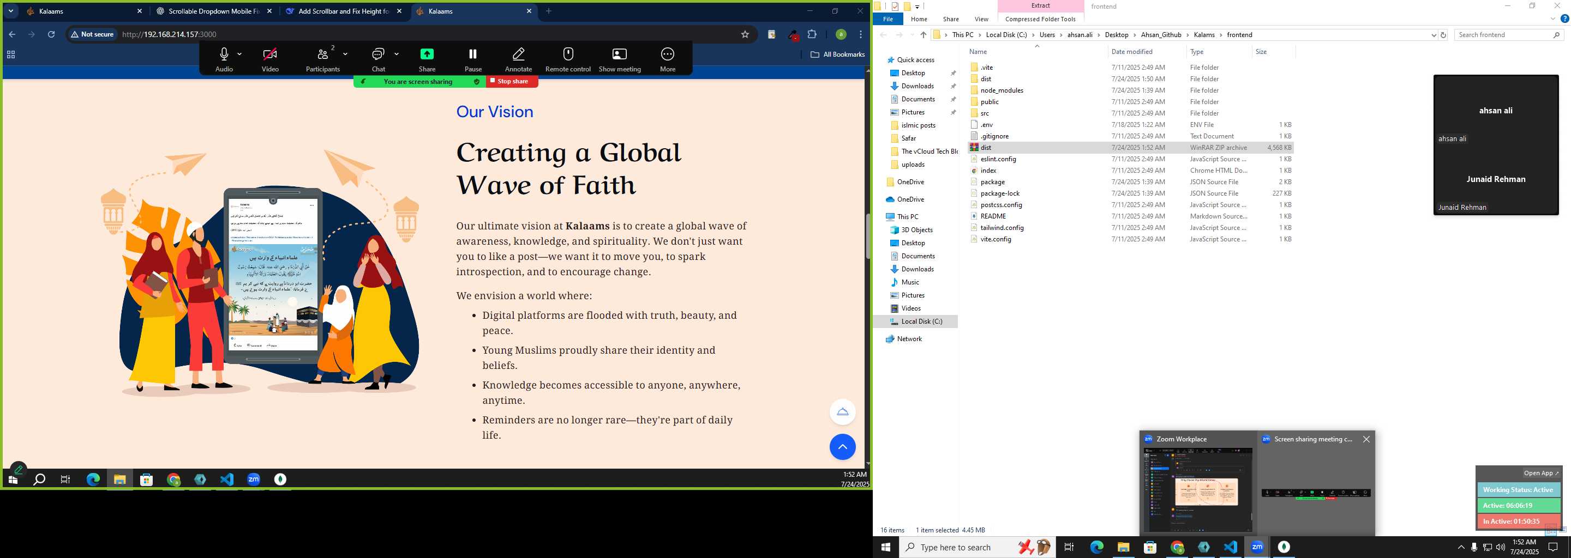Open Customize Quick Access Toolbar dropdown
Screen dimensions: 1571x558
916,7
